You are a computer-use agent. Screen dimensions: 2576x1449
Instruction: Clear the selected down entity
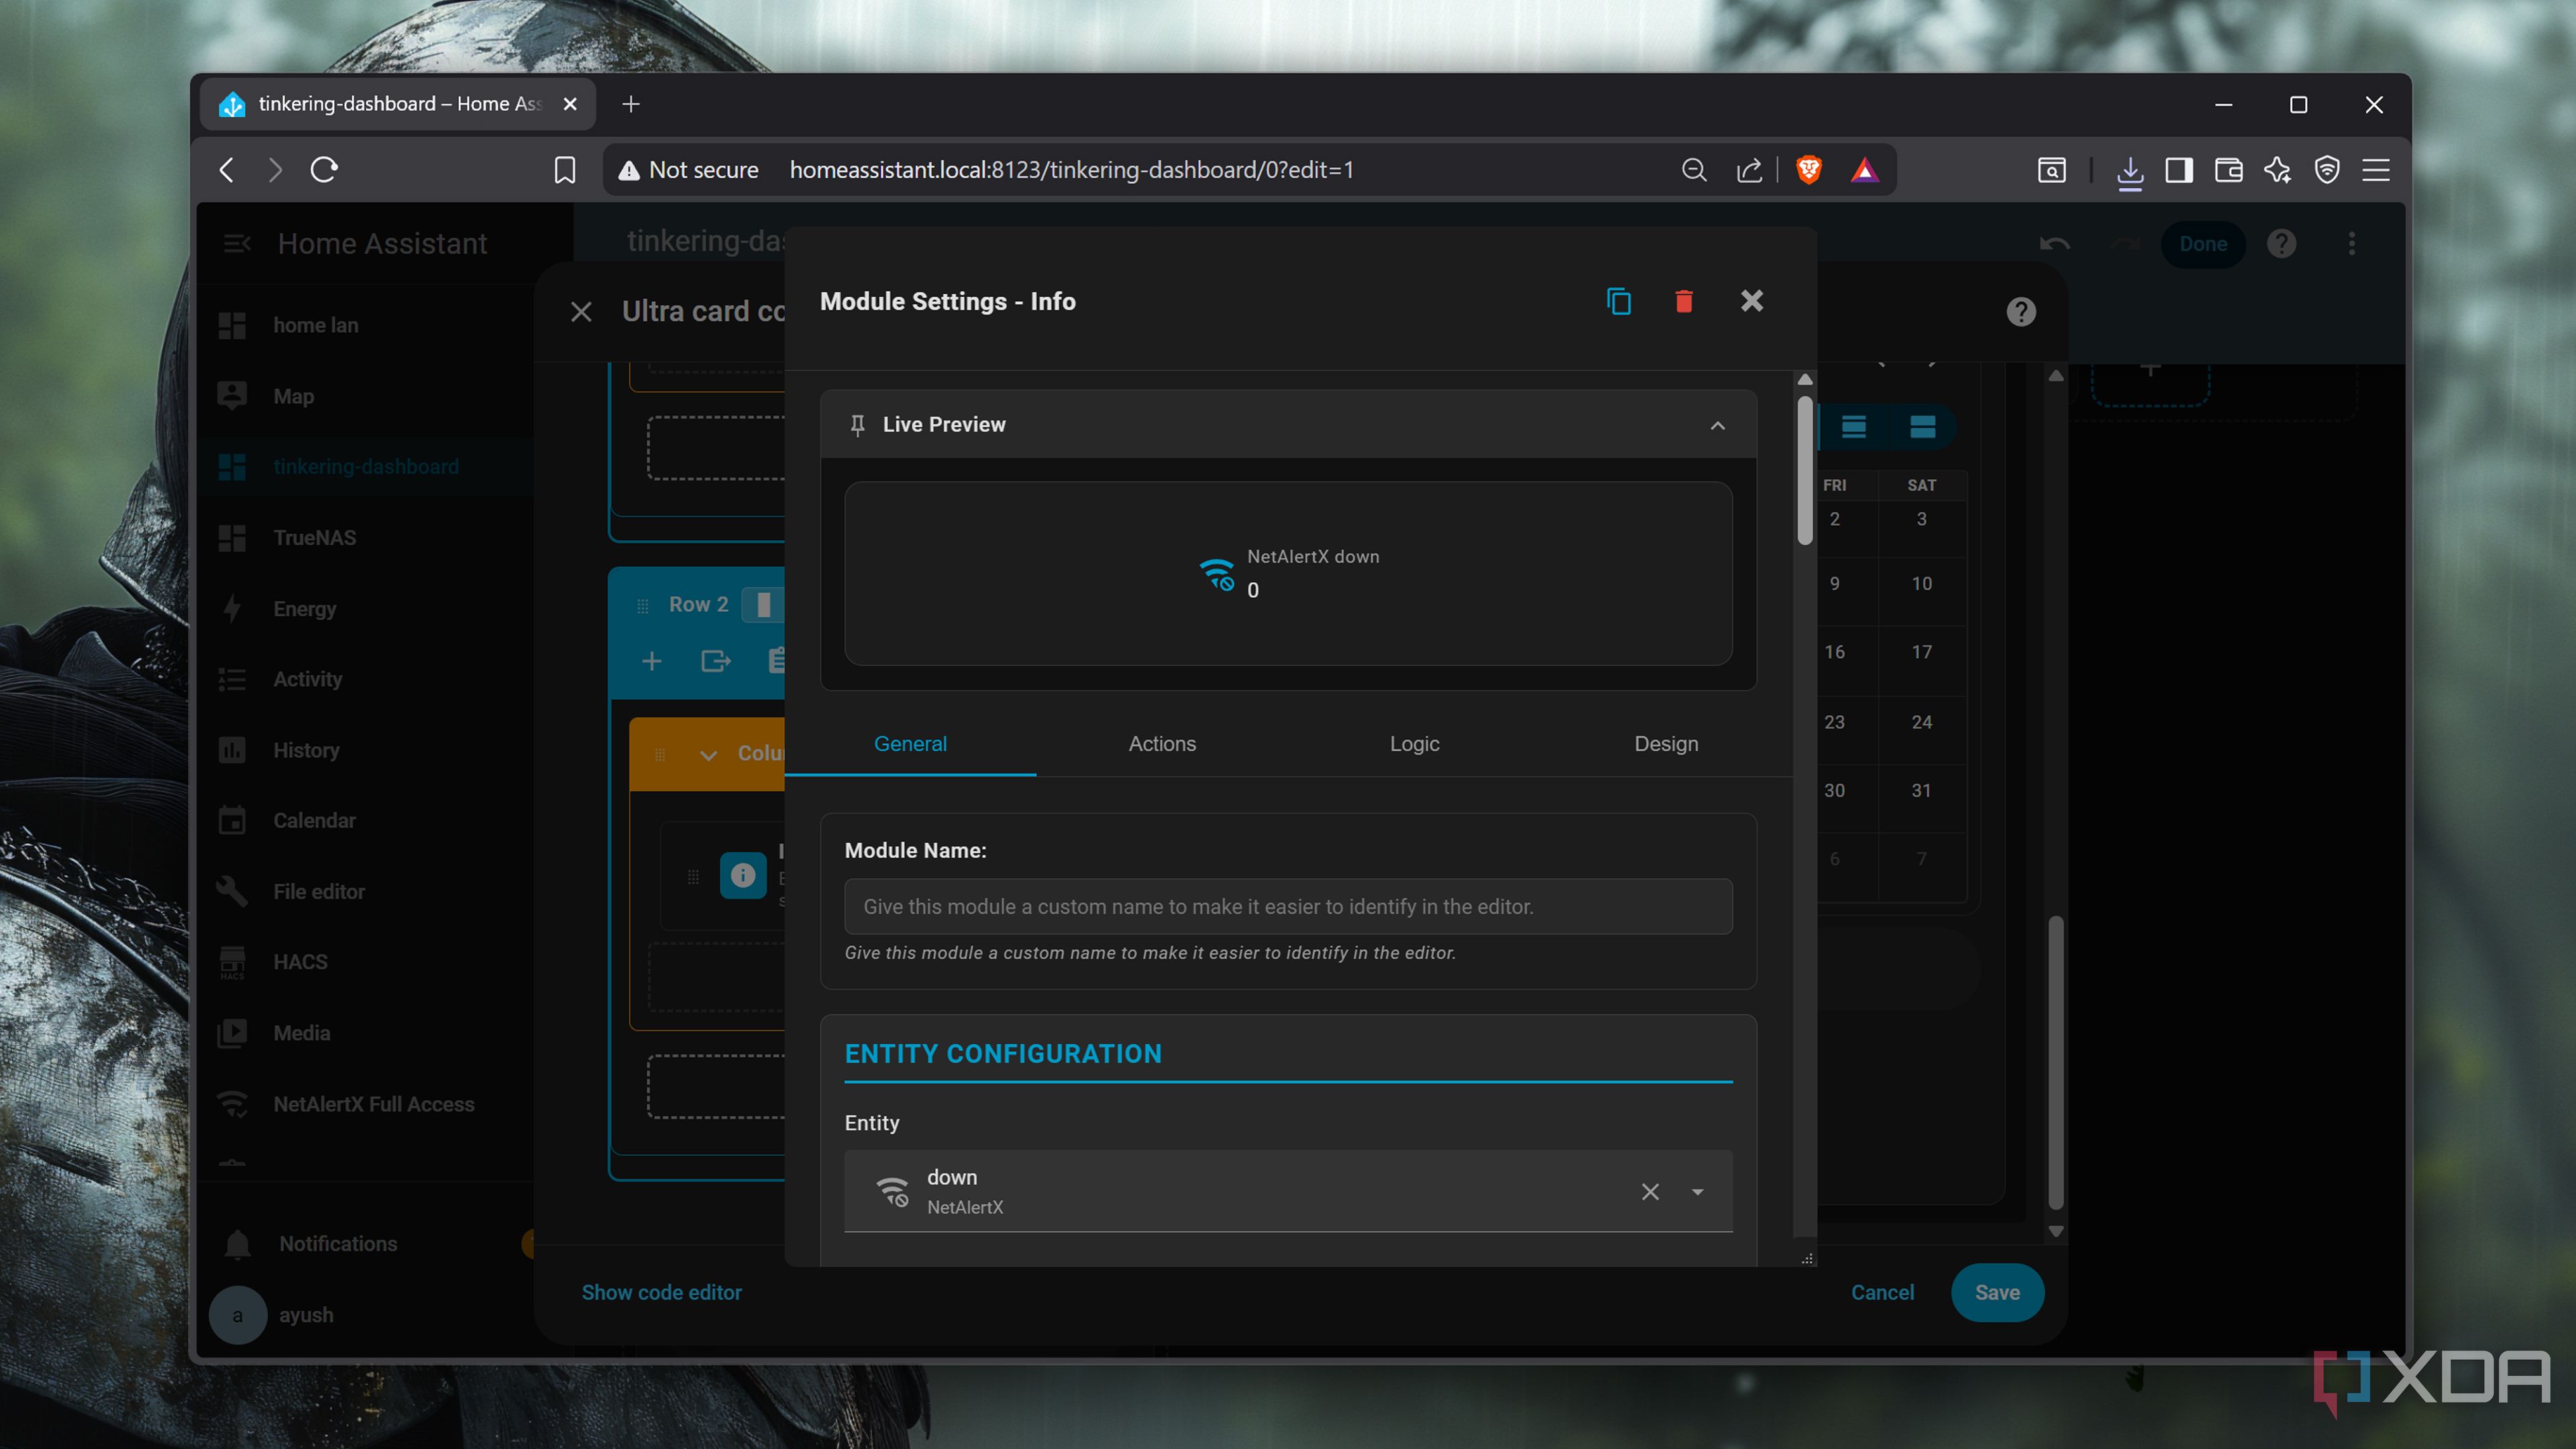point(1650,1191)
